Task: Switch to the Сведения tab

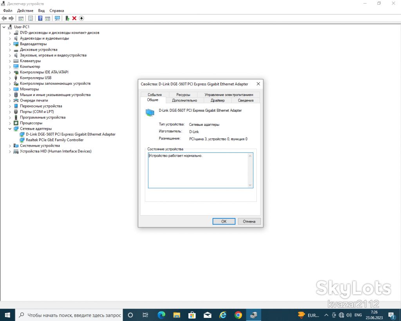Action: coord(246,100)
